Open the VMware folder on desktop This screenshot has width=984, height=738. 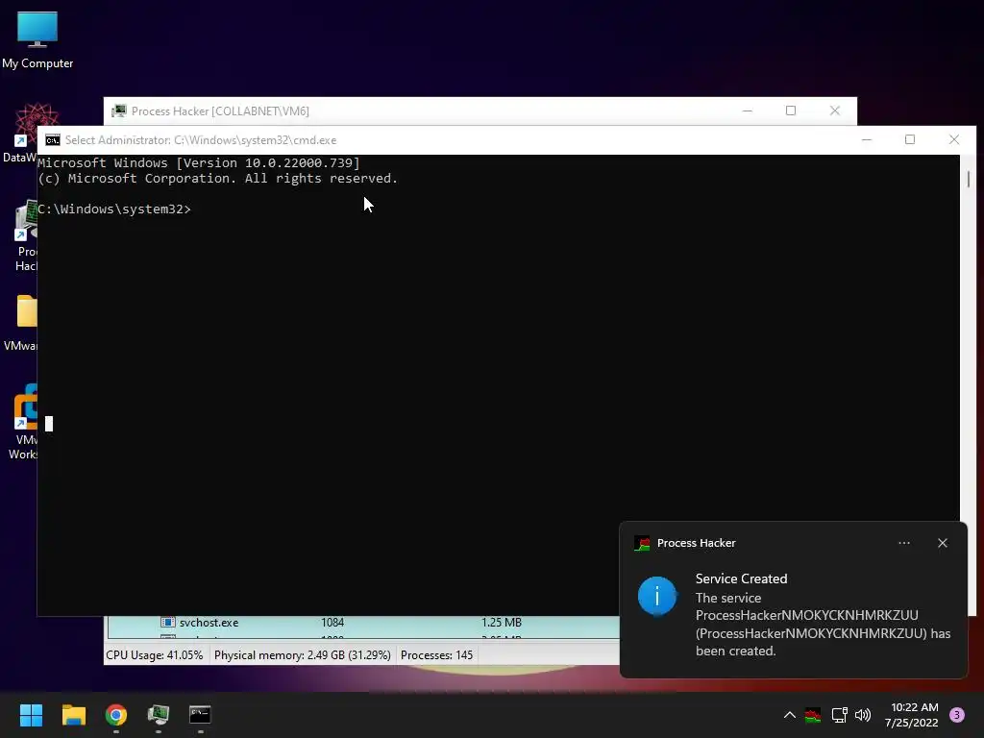21,323
